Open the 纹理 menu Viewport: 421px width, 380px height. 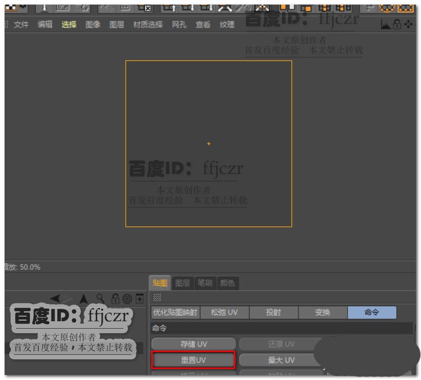pyautogui.click(x=227, y=25)
